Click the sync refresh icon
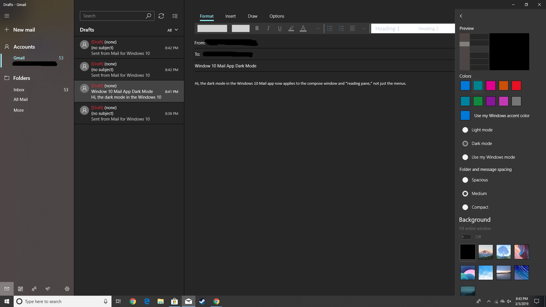The height and width of the screenshot is (307, 546). point(161,16)
